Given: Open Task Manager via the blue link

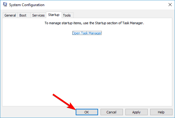Looking at the screenshot, I should pos(87,33).
